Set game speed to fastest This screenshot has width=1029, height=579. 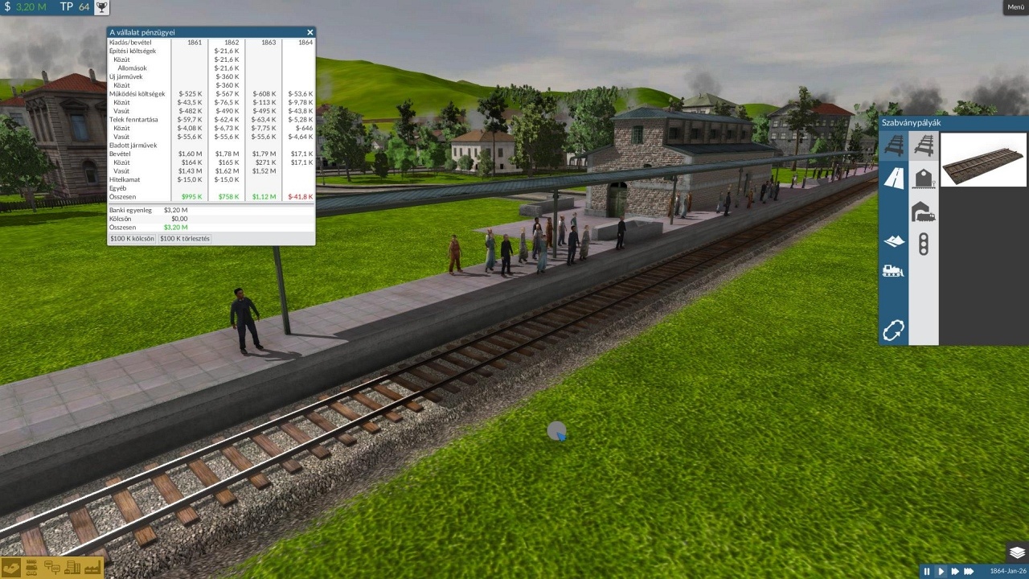coord(969,571)
